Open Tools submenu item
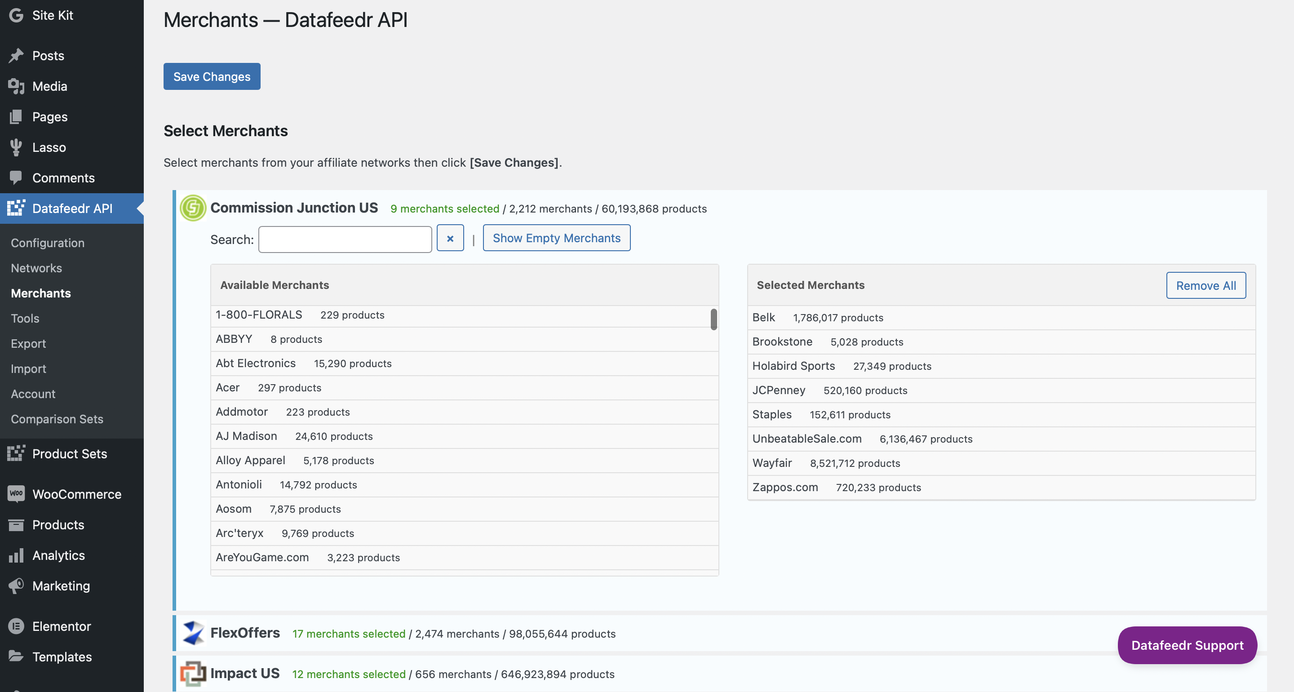The image size is (1294, 692). click(25, 318)
